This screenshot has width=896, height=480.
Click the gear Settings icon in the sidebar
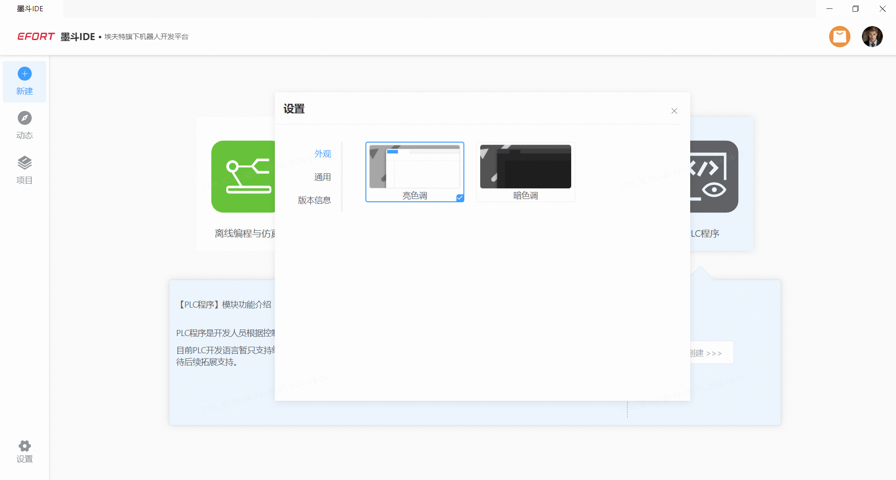coord(25,446)
